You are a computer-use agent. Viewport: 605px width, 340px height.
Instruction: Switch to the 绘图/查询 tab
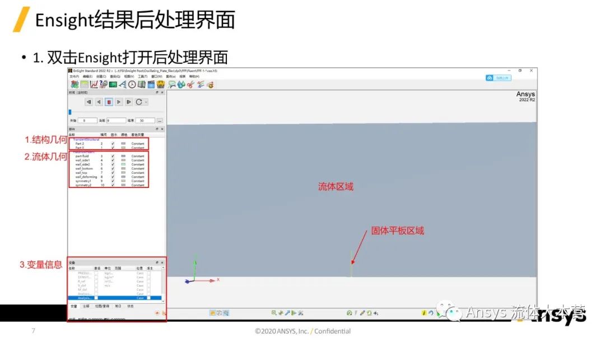pyautogui.click(x=102, y=306)
